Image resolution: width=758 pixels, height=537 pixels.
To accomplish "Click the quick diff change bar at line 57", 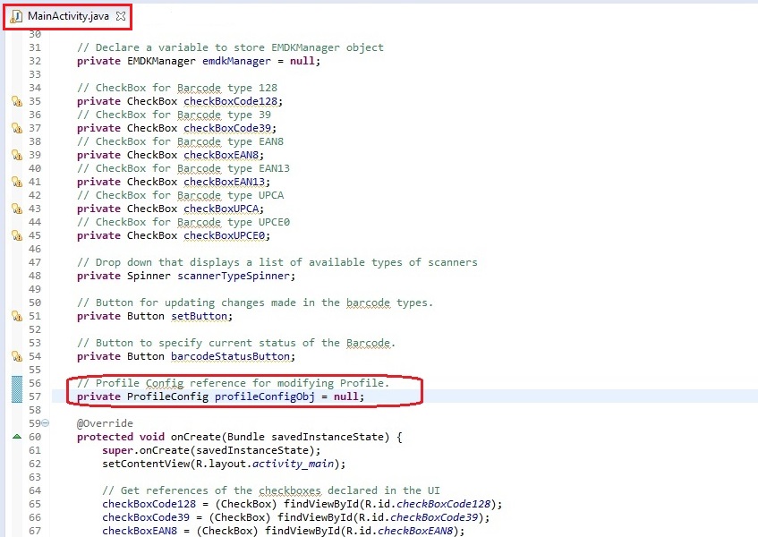I will click(16, 396).
